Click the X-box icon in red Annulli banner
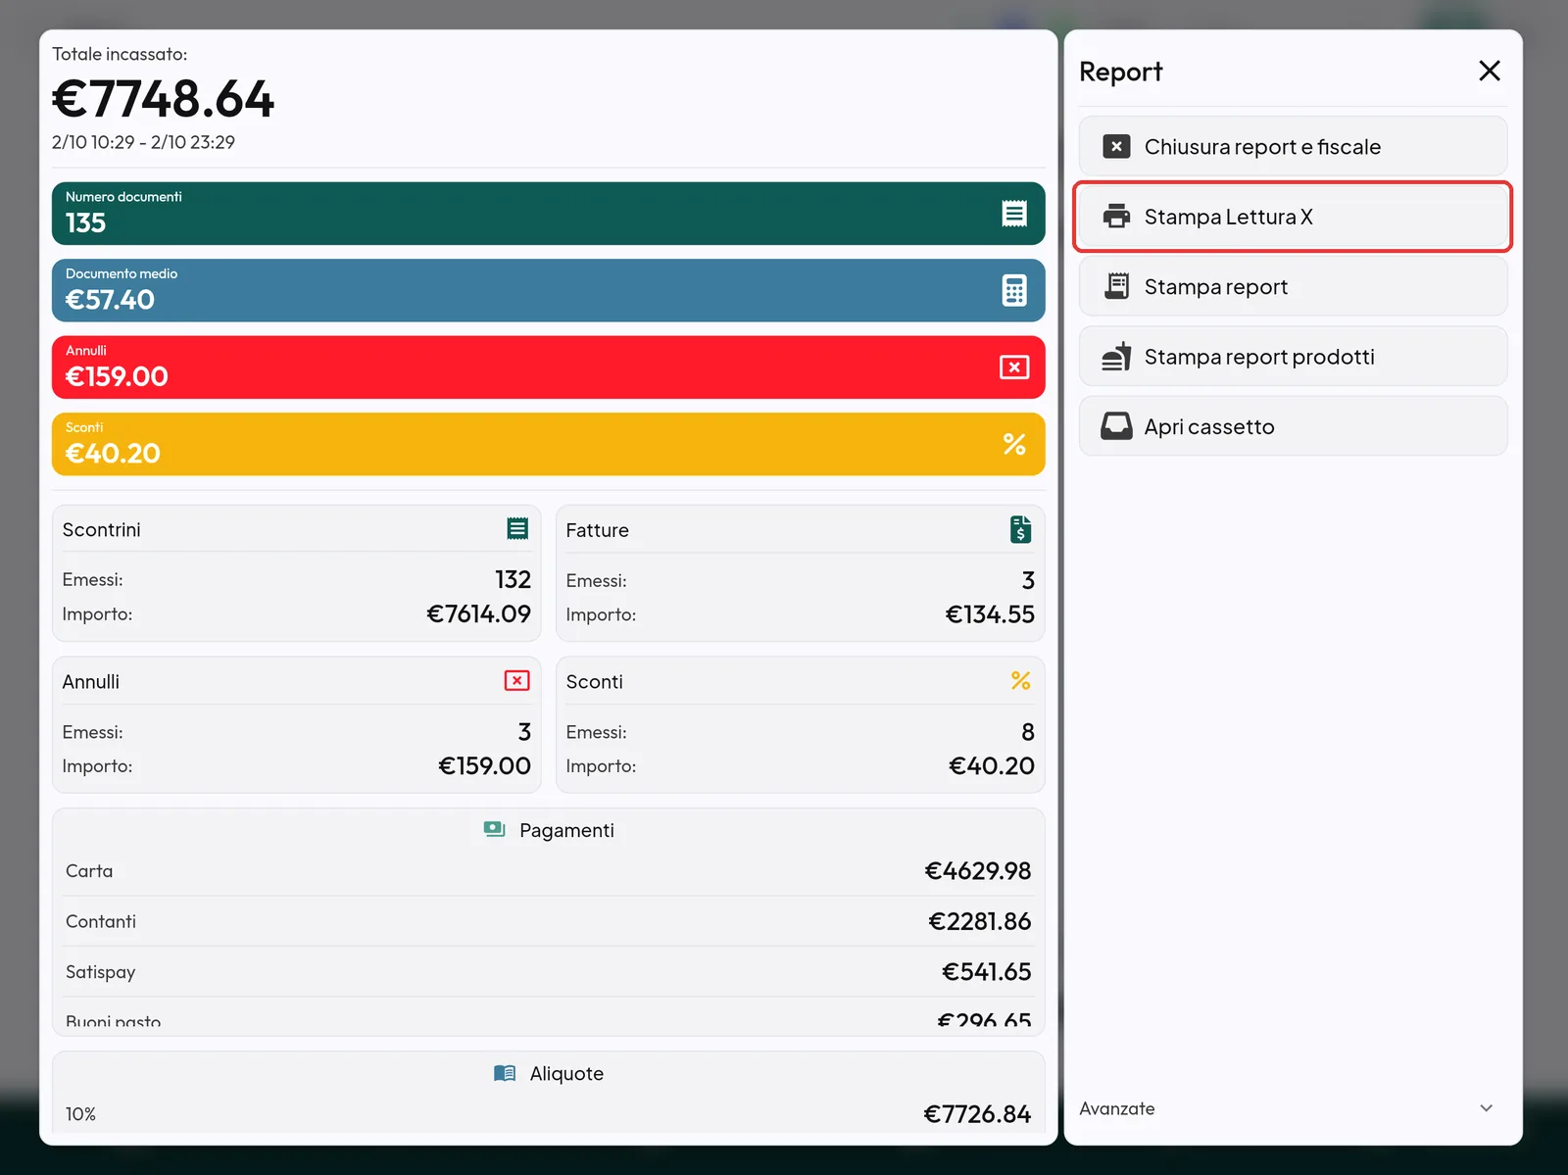The image size is (1568, 1175). click(1014, 367)
